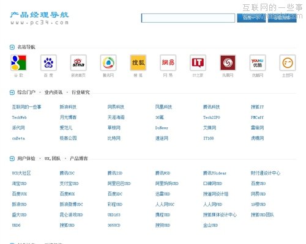Go to the 腾讯科技 link
This screenshot has height=244, width=306.
(x=211, y=107)
